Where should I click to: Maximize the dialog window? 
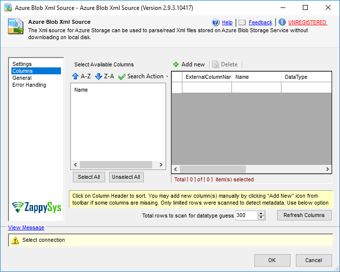coord(305,7)
